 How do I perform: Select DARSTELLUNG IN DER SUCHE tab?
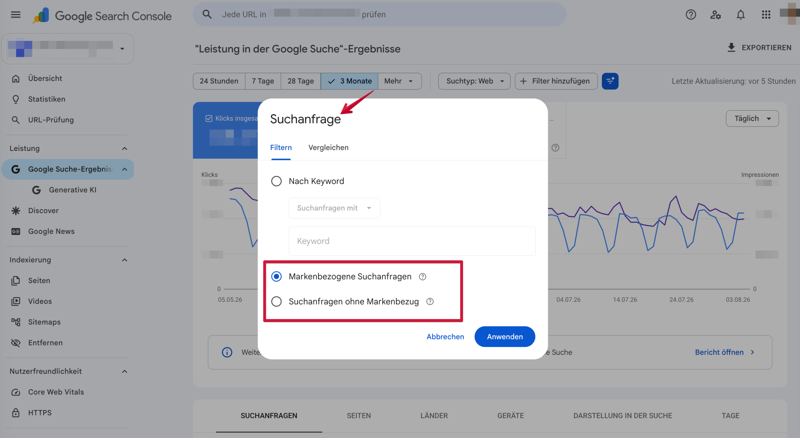tap(622, 416)
